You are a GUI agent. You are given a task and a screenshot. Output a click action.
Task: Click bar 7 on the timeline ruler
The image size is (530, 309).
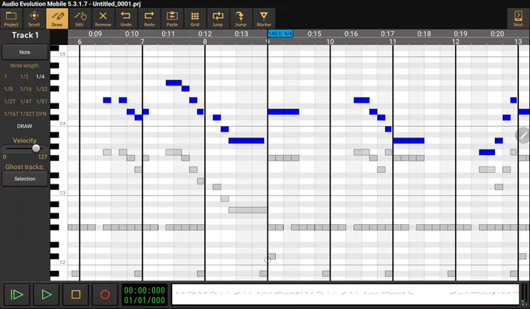pos(143,42)
